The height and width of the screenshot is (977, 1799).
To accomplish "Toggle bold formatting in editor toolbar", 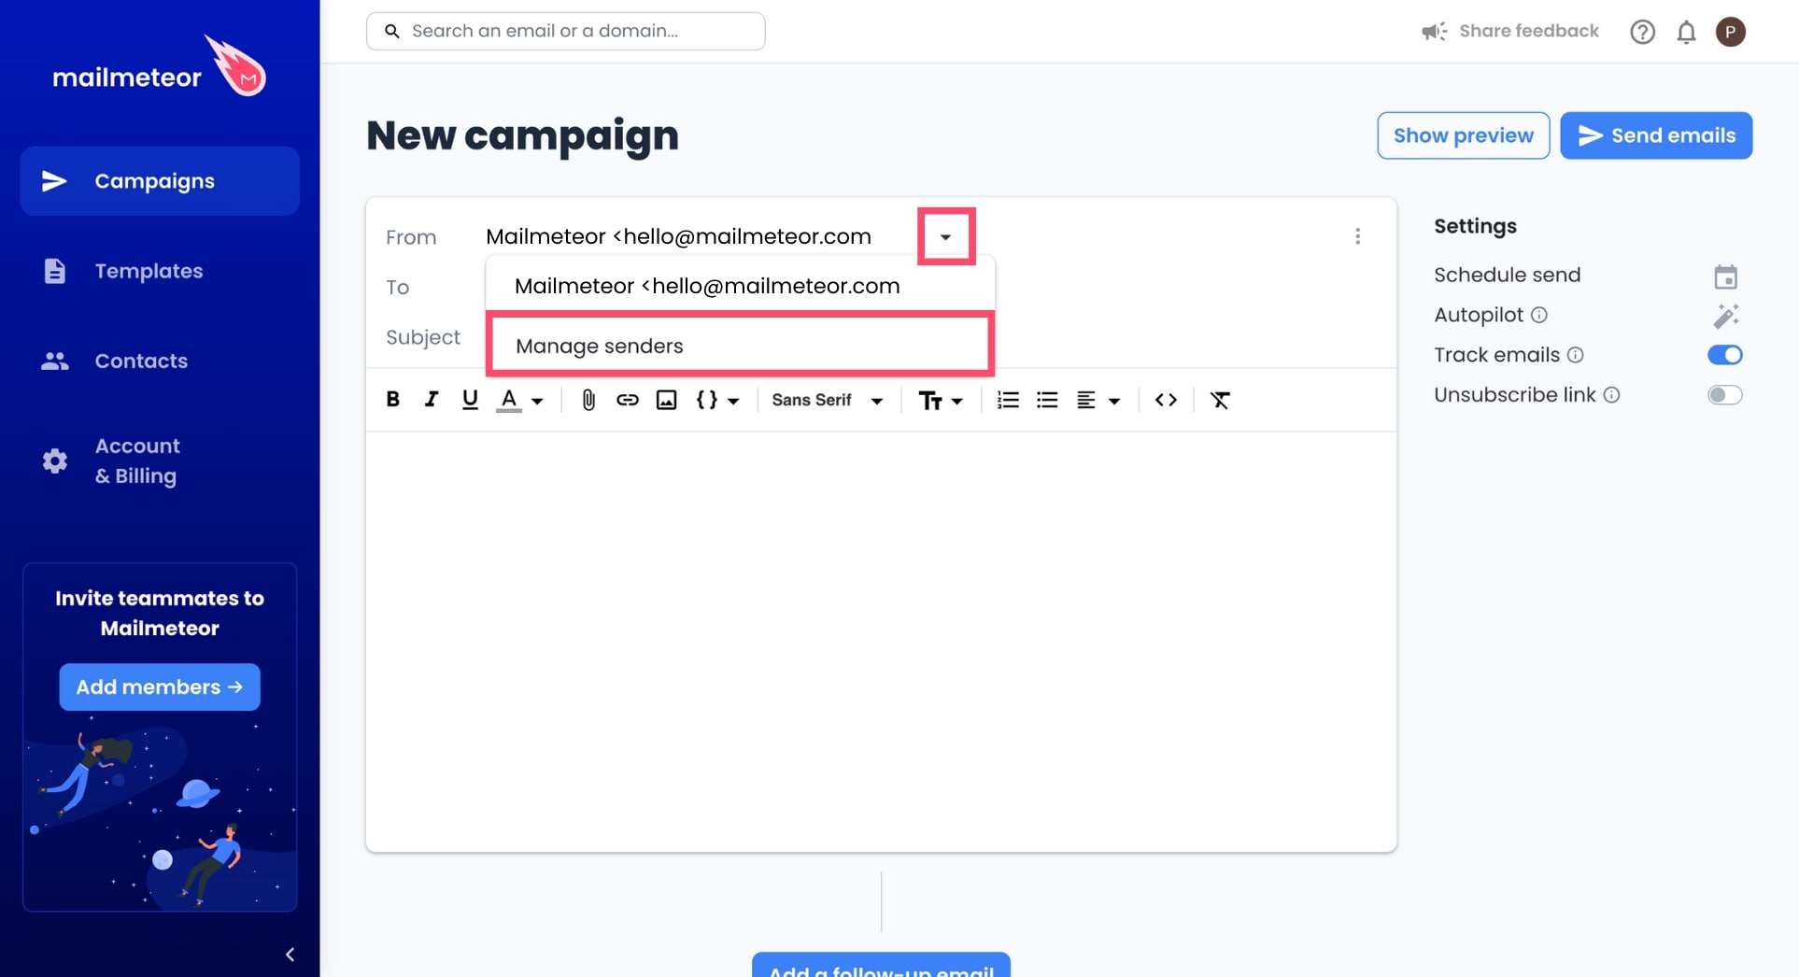I will pos(393,400).
